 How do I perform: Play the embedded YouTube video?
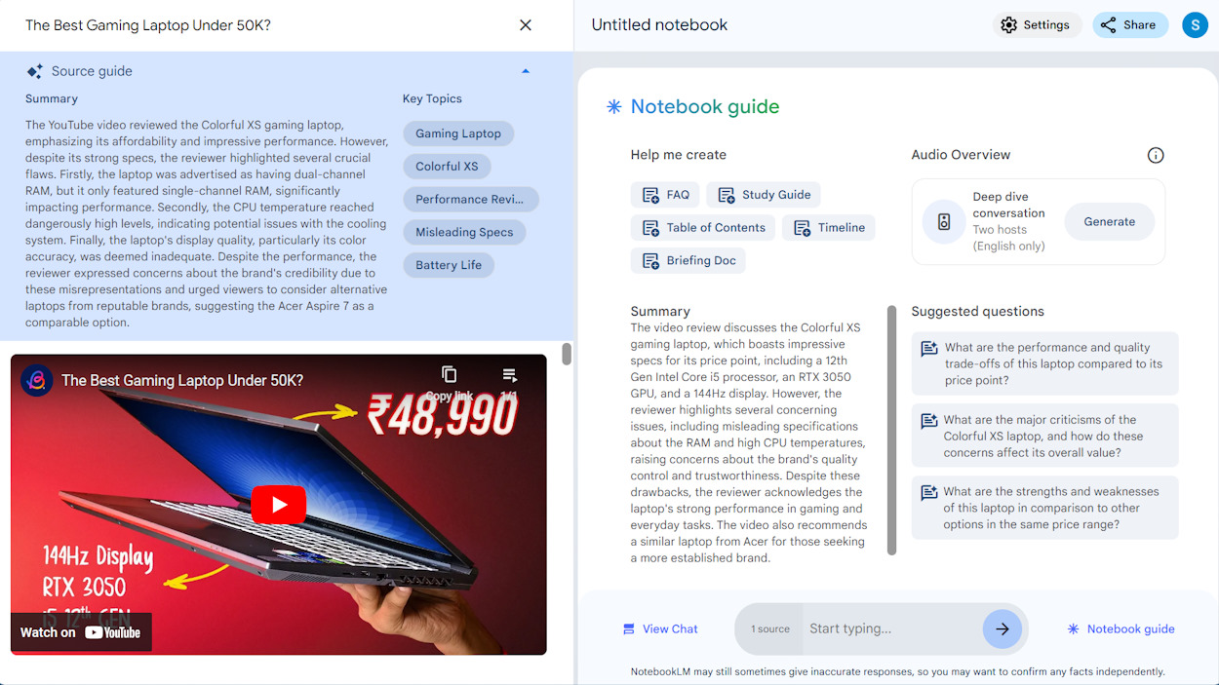click(279, 505)
